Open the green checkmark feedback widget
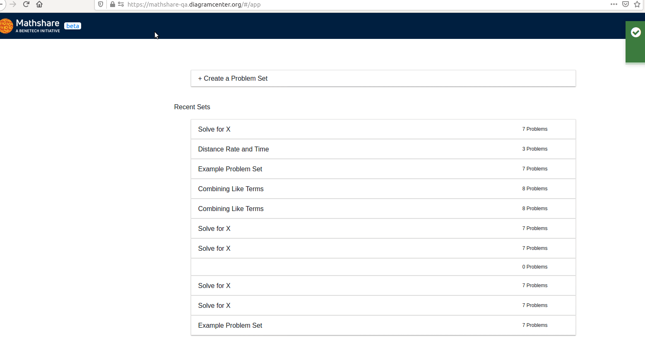 click(635, 32)
